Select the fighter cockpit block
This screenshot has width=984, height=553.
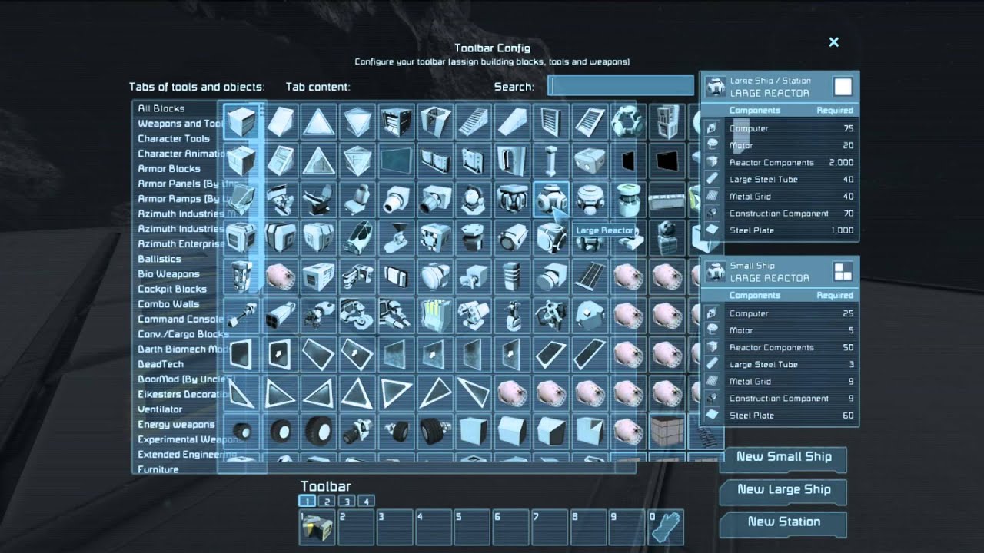click(x=357, y=238)
